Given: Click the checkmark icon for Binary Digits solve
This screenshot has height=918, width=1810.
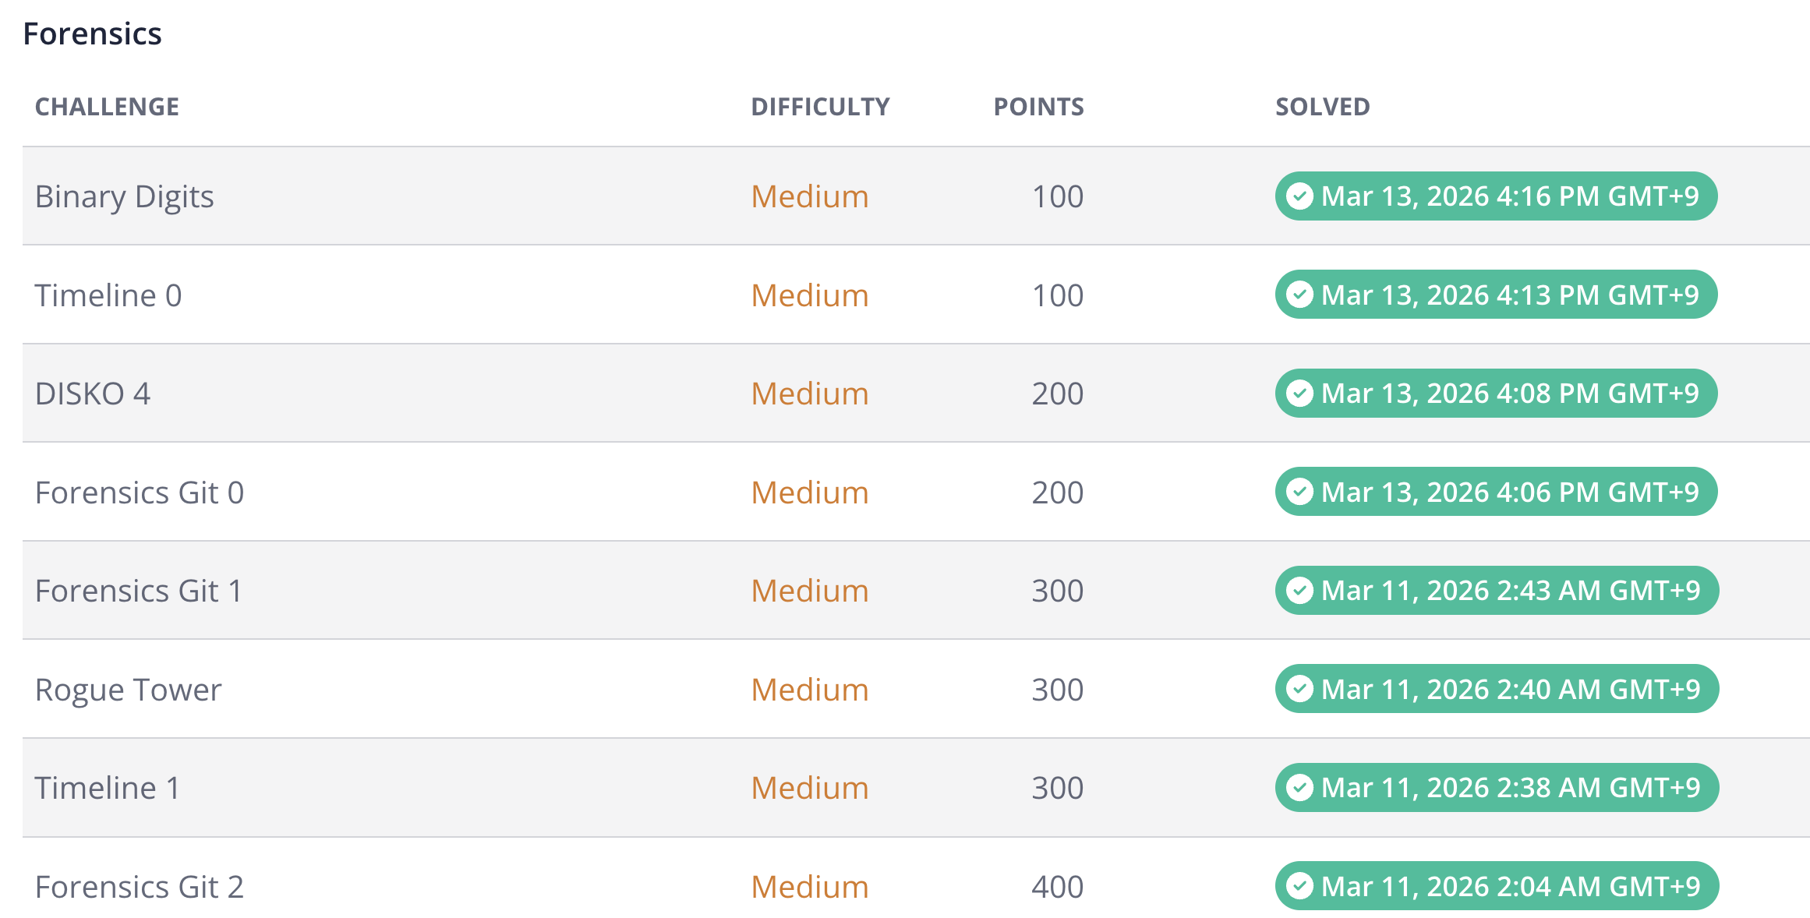Looking at the screenshot, I should coord(1299,196).
